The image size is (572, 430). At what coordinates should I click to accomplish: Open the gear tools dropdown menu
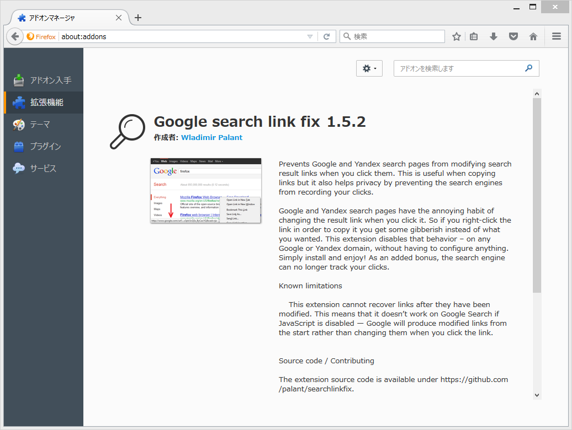tap(369, 68)
